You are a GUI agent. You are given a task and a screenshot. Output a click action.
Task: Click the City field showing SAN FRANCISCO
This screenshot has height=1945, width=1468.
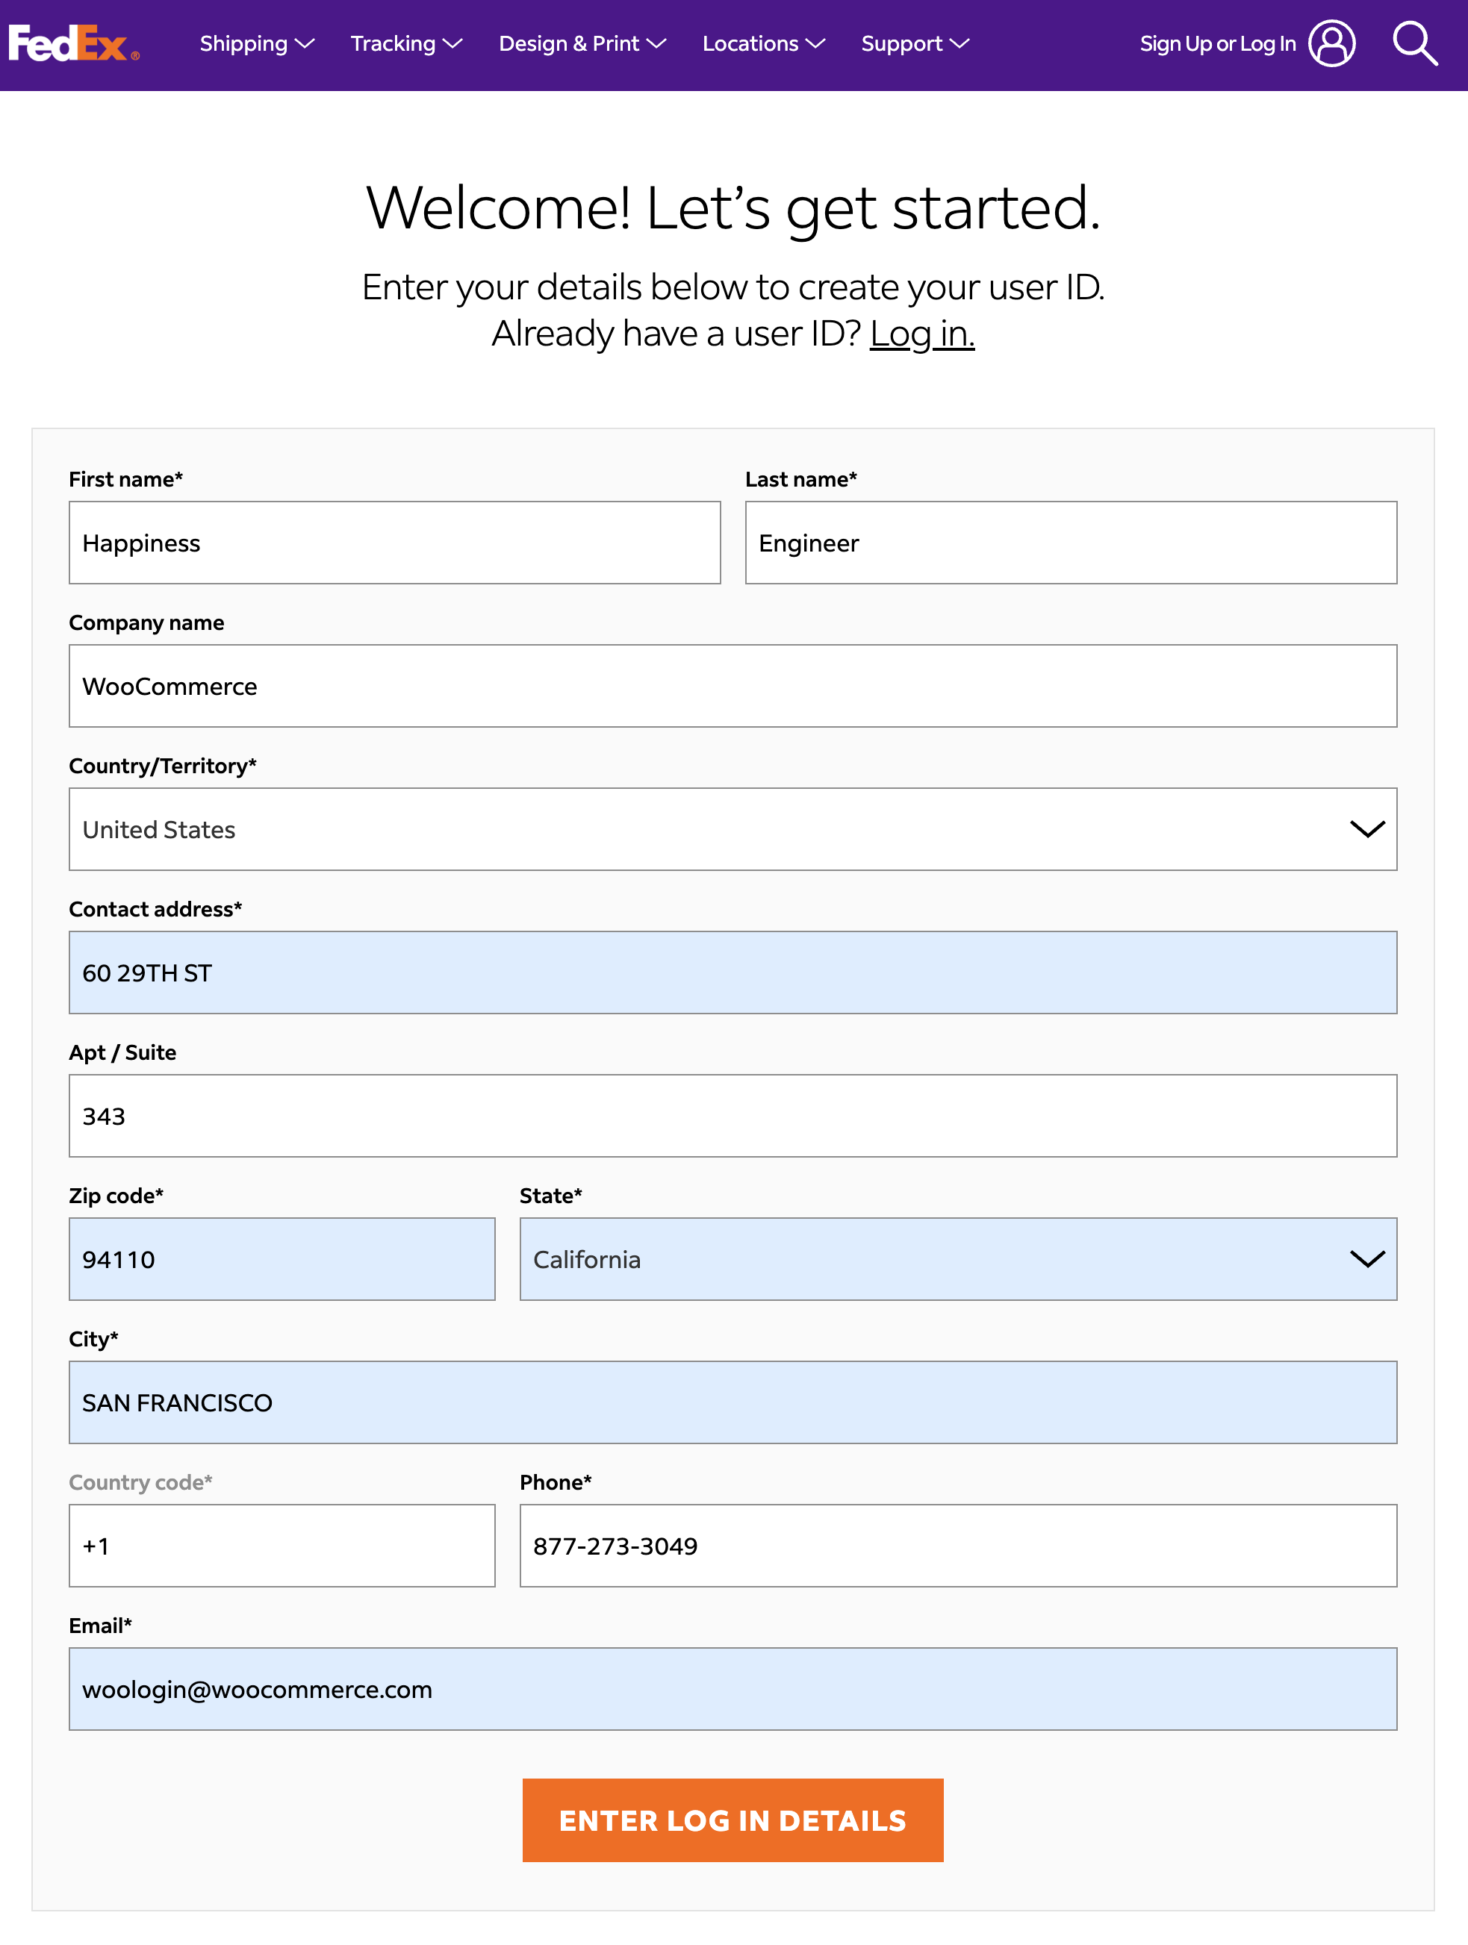coord(732,1402)
